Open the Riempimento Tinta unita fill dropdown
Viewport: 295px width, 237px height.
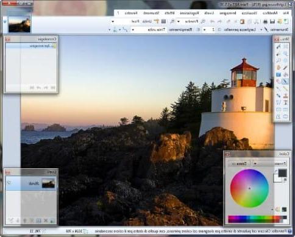click(149, 30)
